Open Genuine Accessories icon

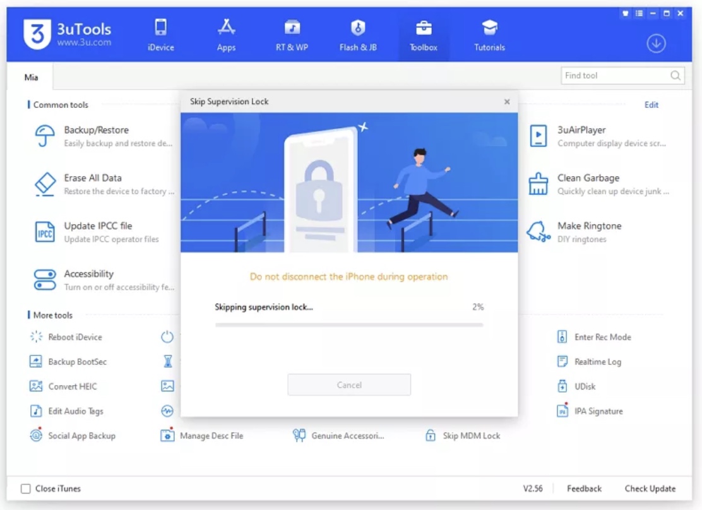click(299, 436)
